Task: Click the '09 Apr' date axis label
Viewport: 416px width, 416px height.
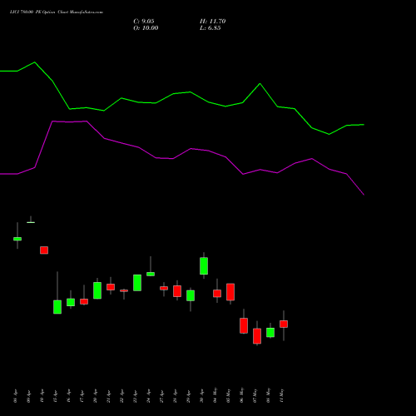Action: coord(28,396)
